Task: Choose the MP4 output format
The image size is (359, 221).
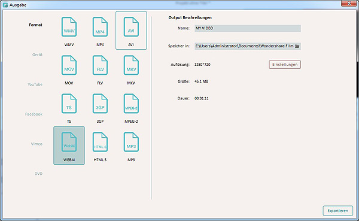Action: point(100,27)
